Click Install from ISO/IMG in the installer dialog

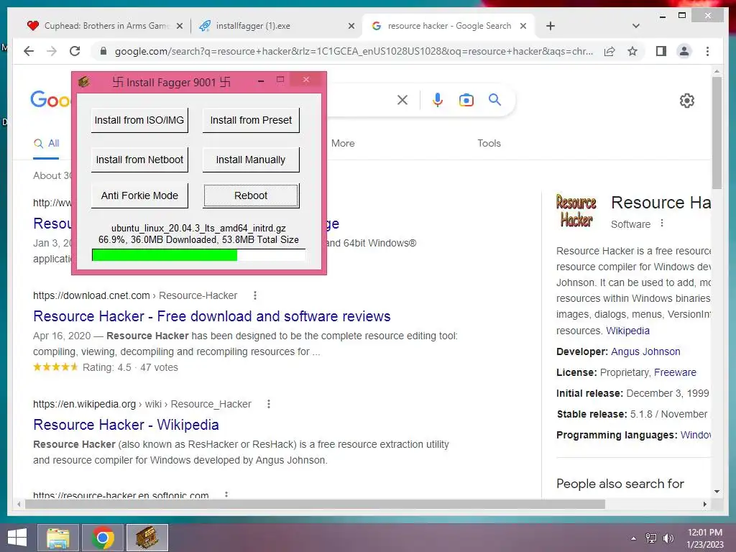coord(139,120)
